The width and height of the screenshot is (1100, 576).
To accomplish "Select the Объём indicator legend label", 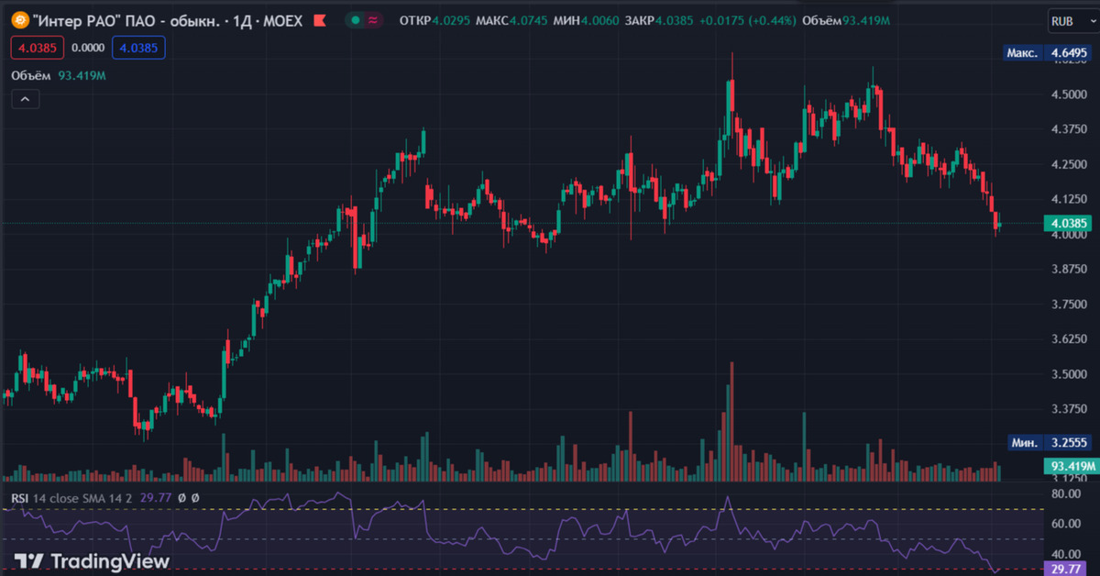I will 32,75.
